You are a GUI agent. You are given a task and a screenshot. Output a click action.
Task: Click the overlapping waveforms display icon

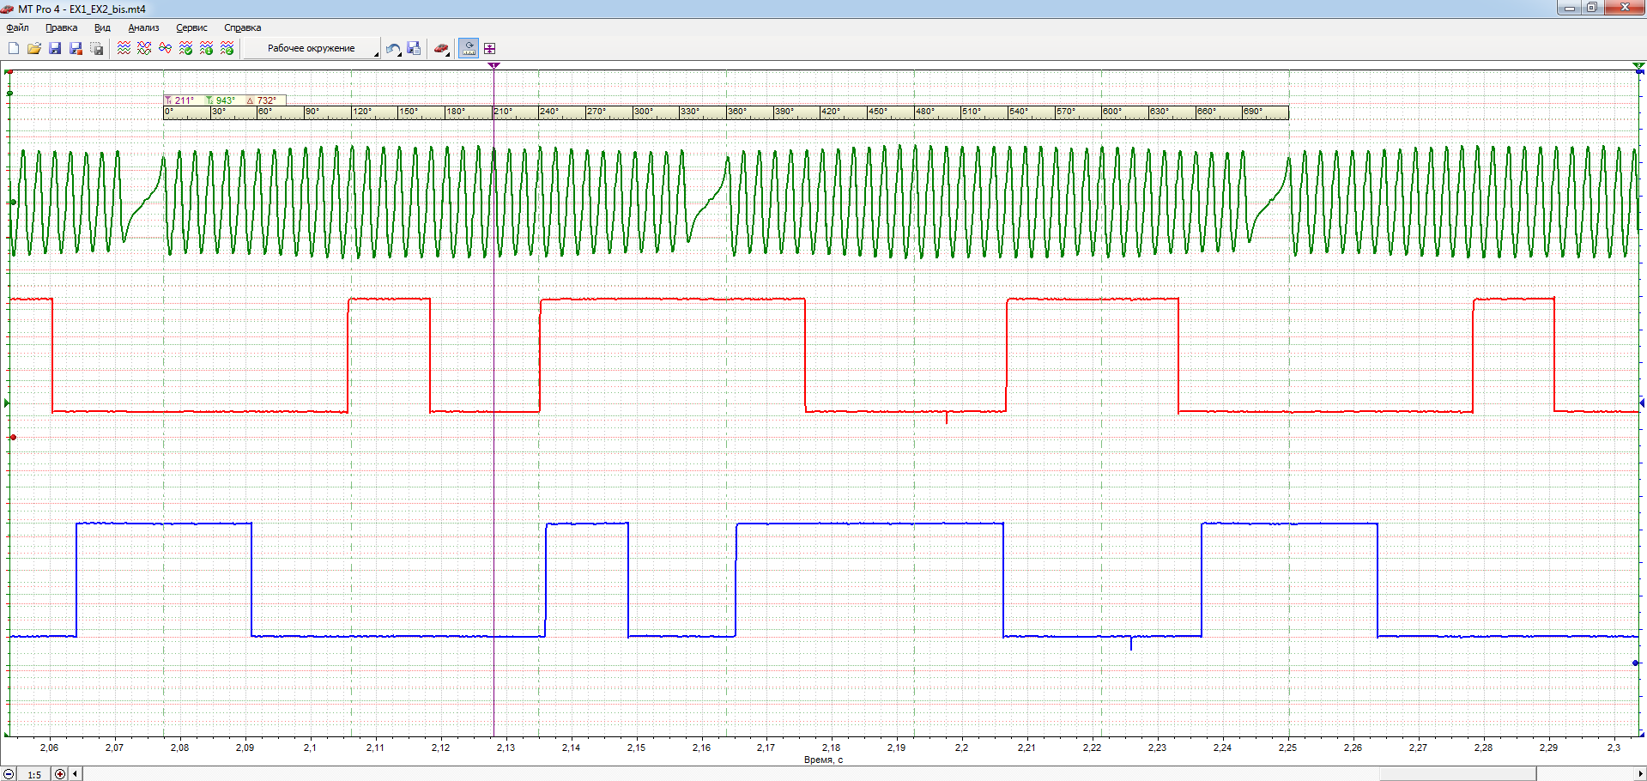144,48
